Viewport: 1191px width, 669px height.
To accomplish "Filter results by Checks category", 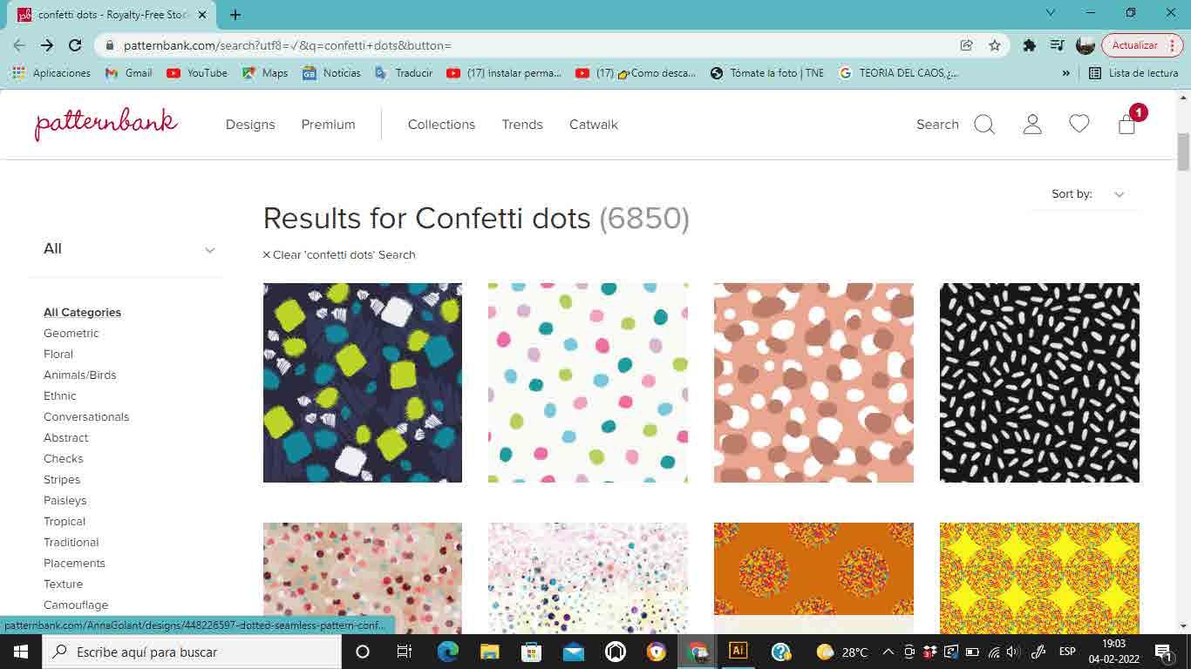I will point(64,459).
